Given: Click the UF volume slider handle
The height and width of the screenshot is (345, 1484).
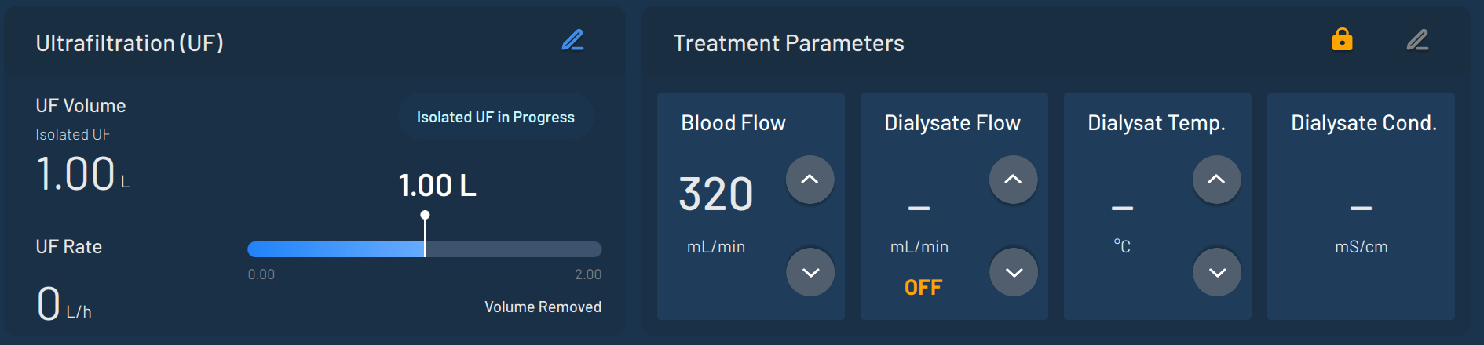Looking at the screenshot, I should coord(425,215).
